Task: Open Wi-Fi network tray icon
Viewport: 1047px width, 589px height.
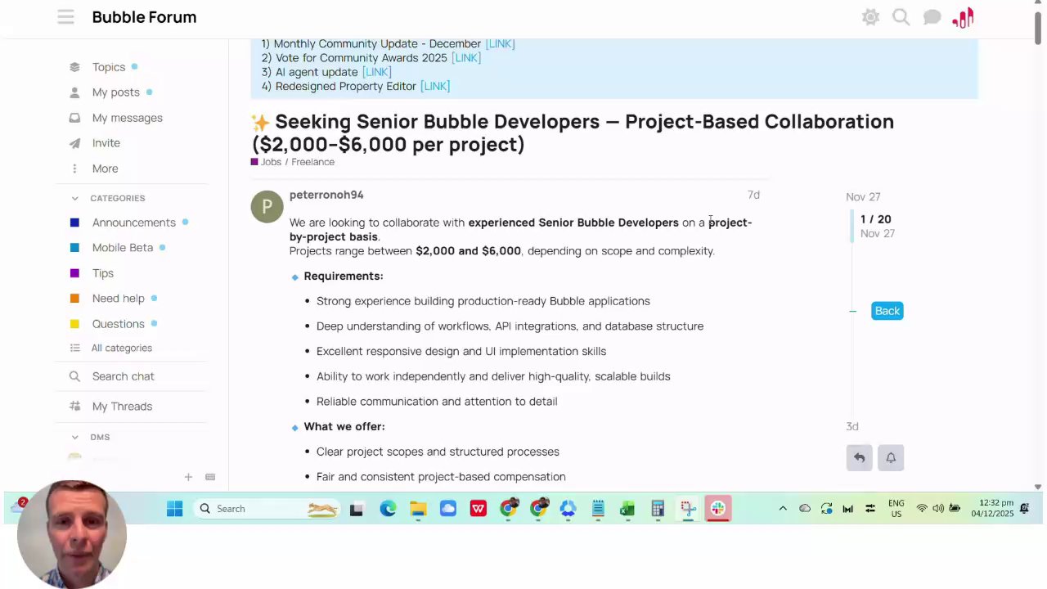Action: [x=922, y=509]
